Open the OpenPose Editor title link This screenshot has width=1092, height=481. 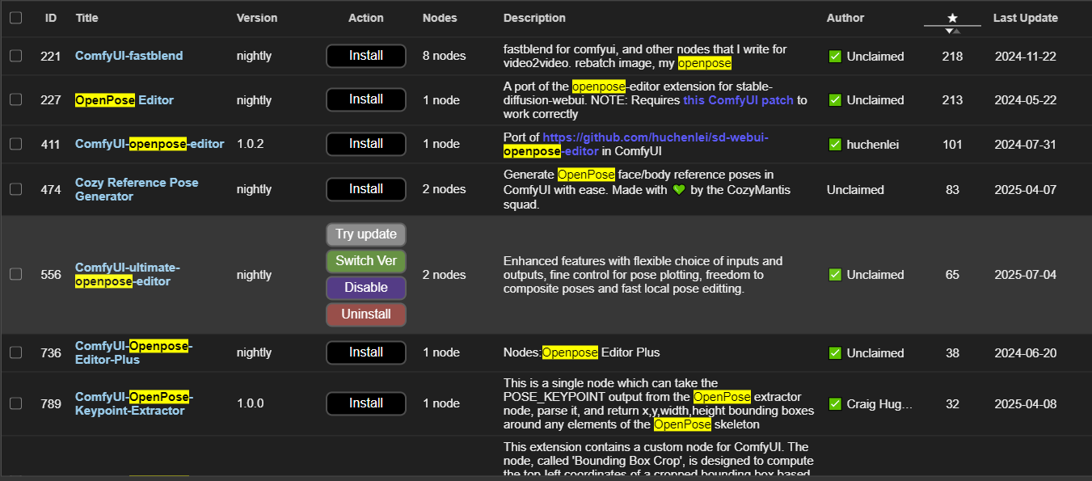tap(124, 100)
